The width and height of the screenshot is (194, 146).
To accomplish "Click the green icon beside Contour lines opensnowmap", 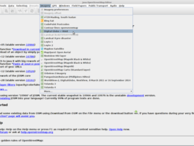I will [42, 28].
